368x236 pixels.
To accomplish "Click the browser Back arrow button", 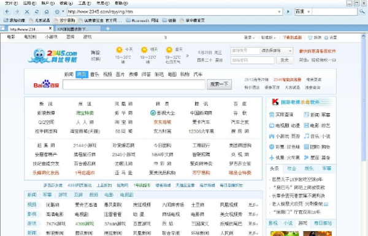I will click(x=7, y=12).
